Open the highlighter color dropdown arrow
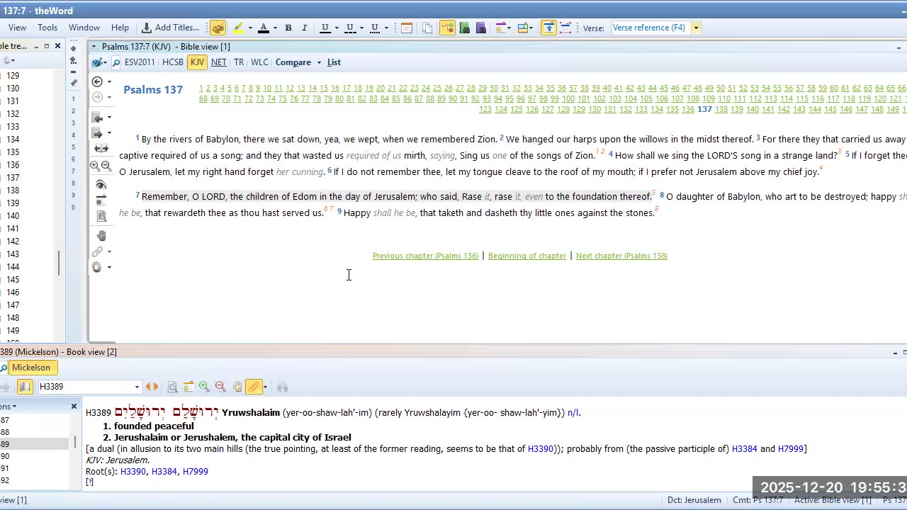 click(x=250, y=28)
